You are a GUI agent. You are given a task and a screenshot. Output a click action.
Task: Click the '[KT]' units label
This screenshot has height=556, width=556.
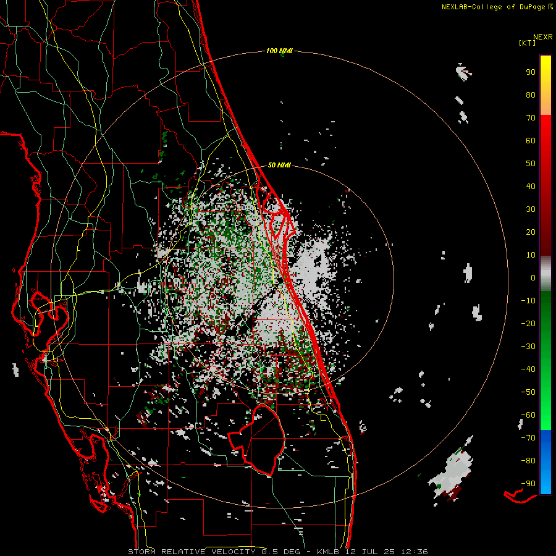click(x=528, y=43)
